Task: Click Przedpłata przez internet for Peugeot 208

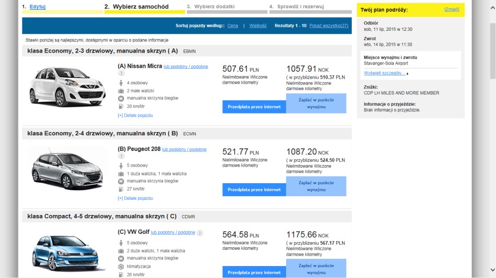Action: (x=254, y=189)
